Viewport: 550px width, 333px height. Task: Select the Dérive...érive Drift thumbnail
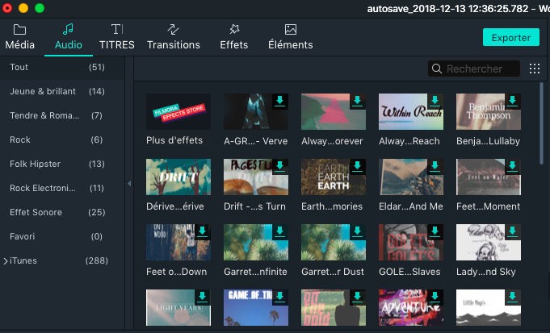pyautogui.click(x=178, y=177)
